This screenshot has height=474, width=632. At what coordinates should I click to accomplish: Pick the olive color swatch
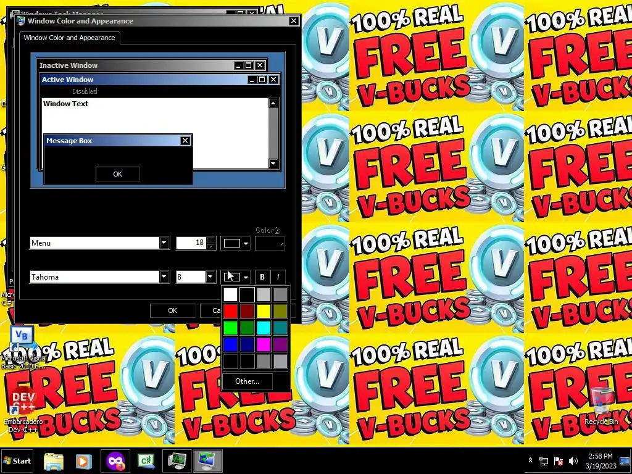click(280, 311)
